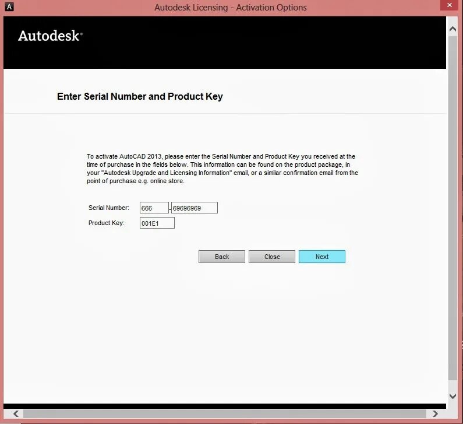Click the horizontal scrollbar left arrow
Image resolution: width=463 pixels, height=424 pixels.
tap(16, 414)
